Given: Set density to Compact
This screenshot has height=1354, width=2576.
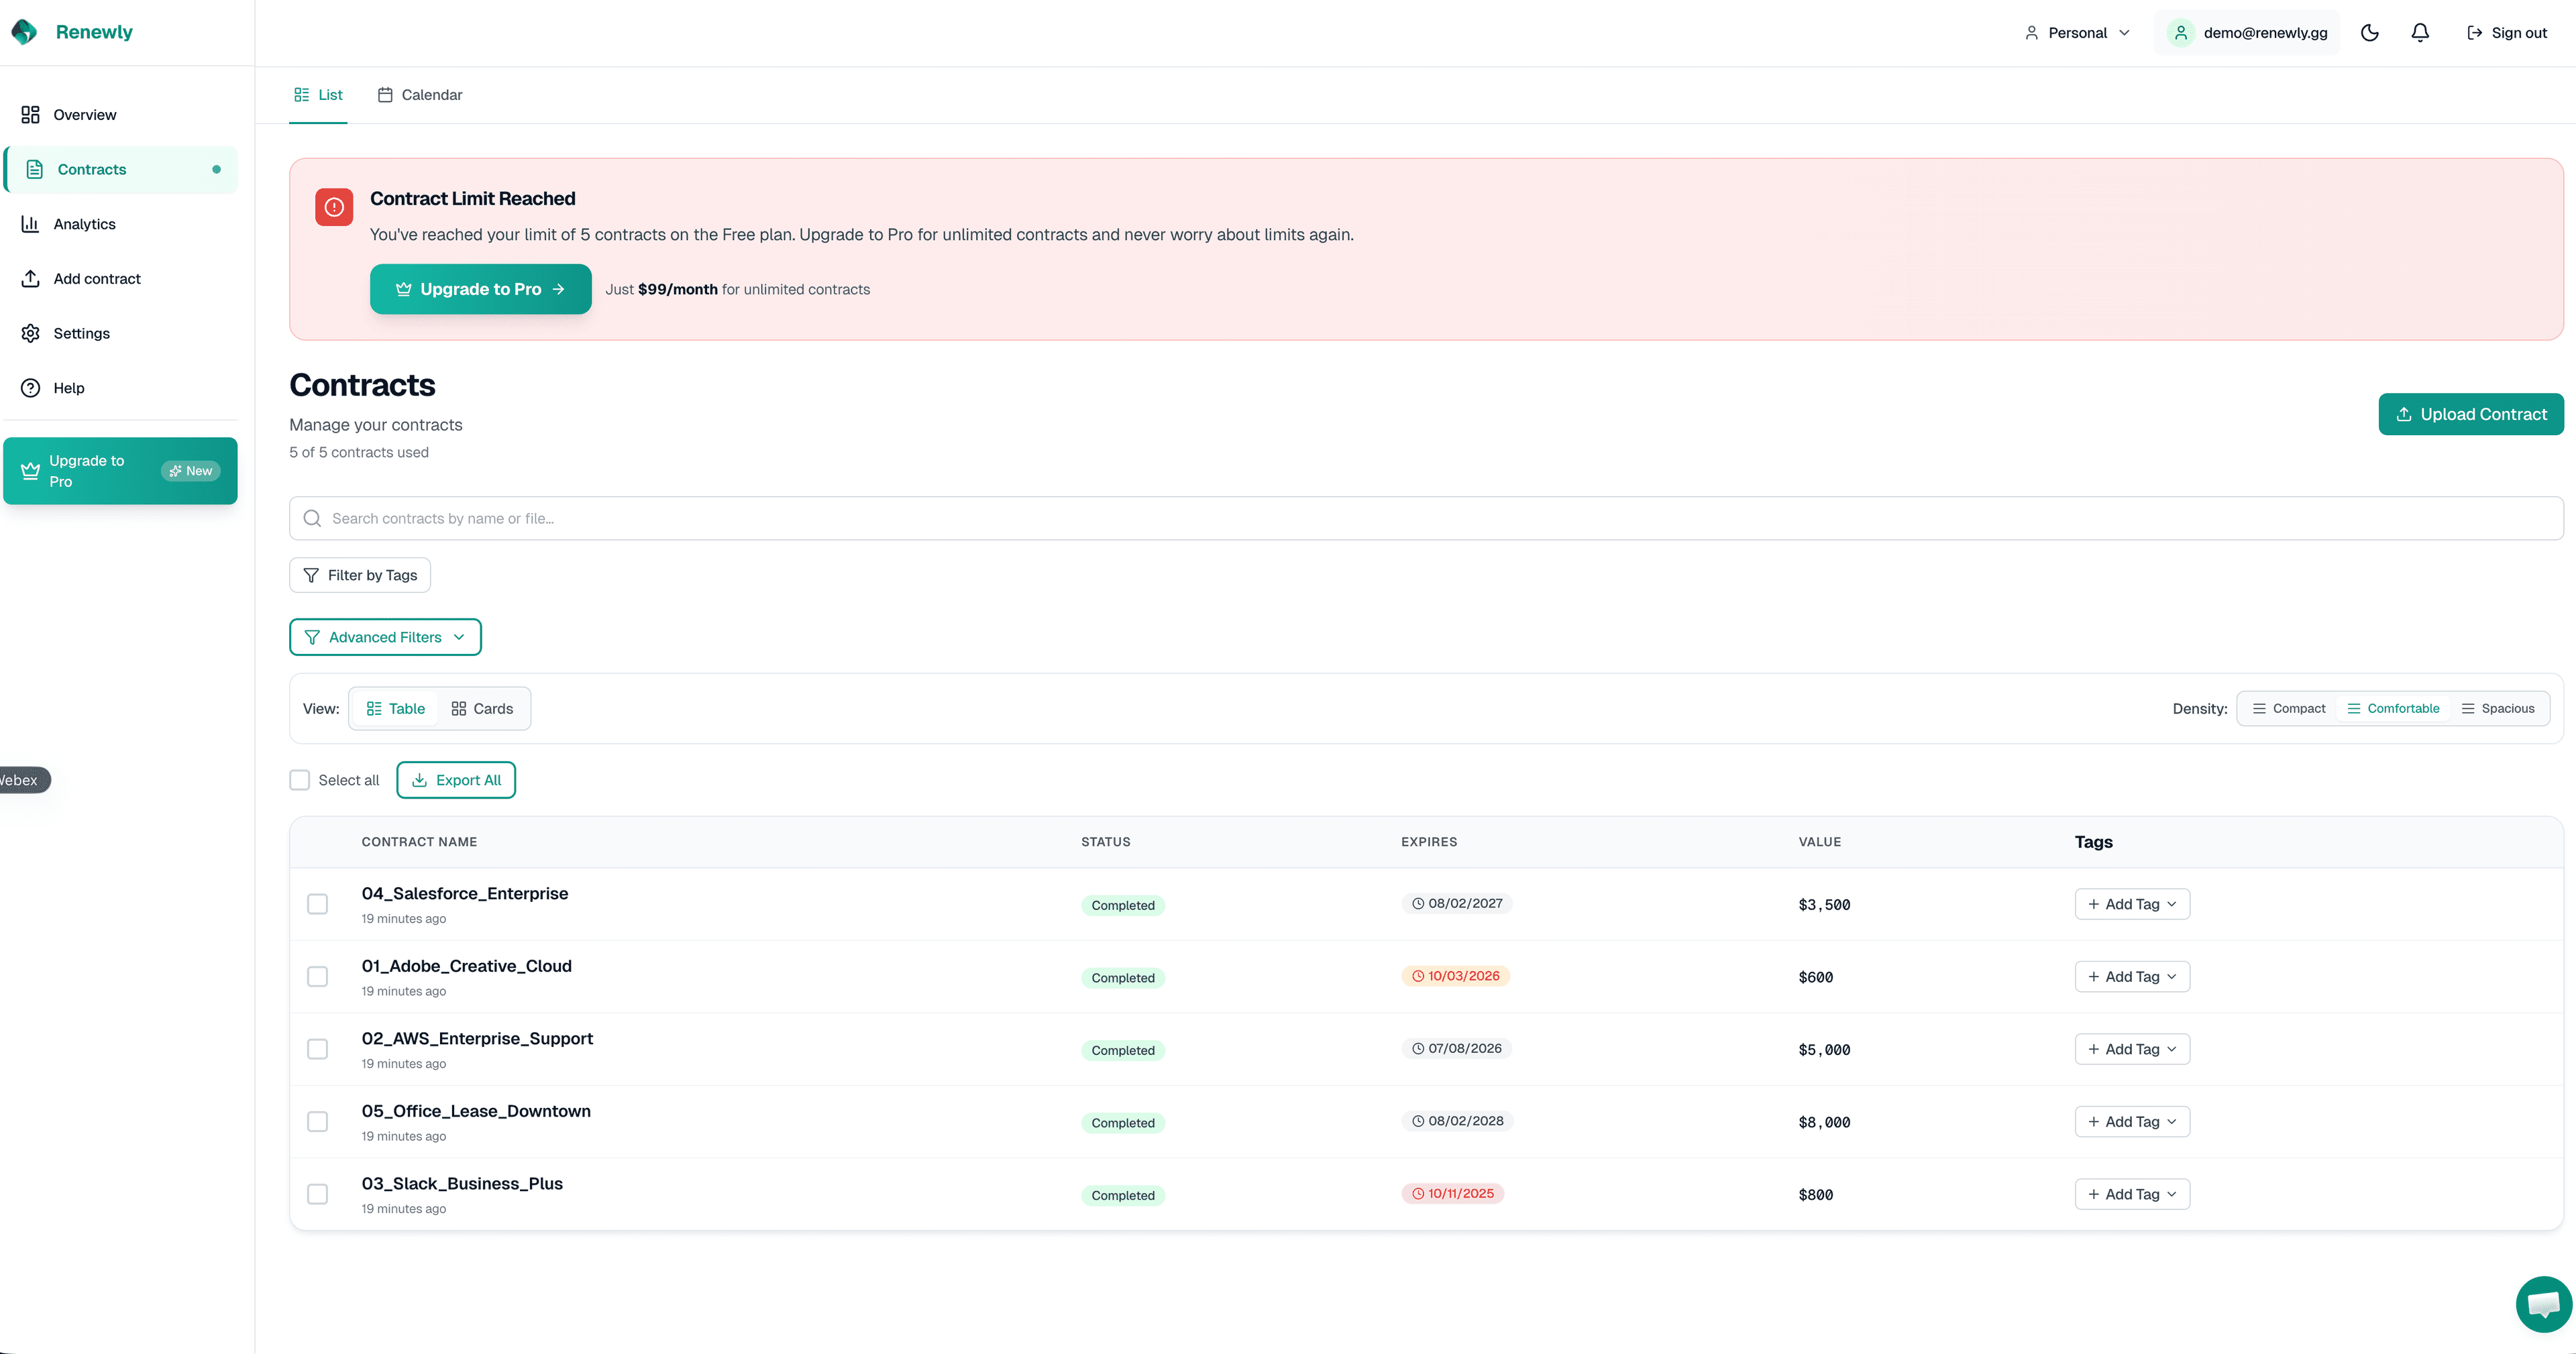Looking at the screenshot, I should pos(2289,708).
